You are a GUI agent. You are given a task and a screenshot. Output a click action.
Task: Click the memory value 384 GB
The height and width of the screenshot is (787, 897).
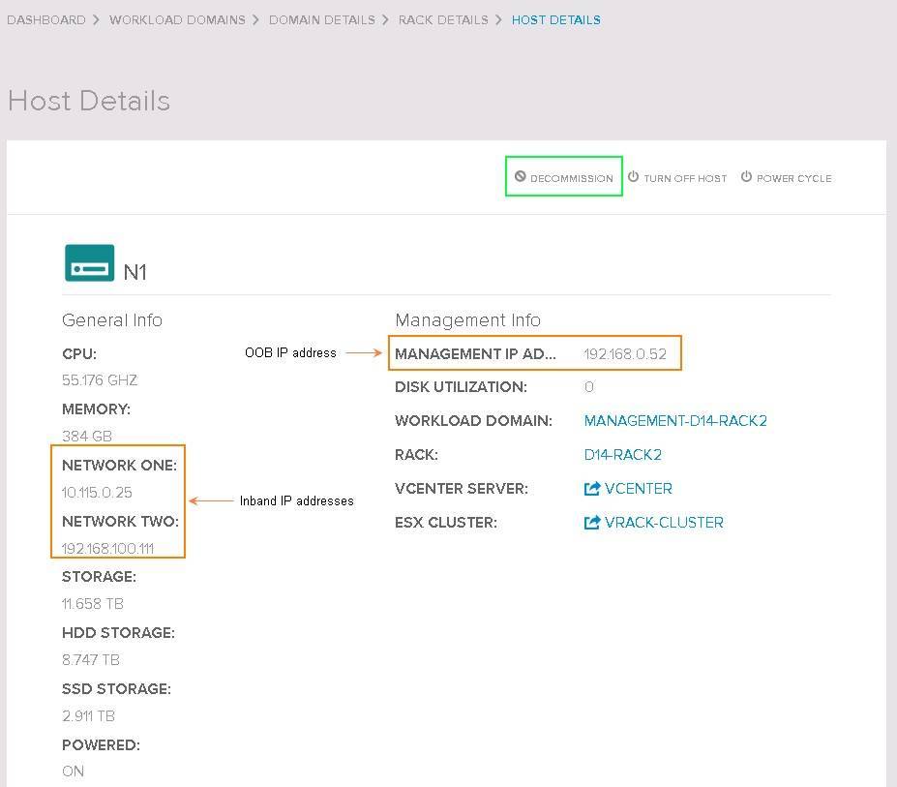coord(87,437)
